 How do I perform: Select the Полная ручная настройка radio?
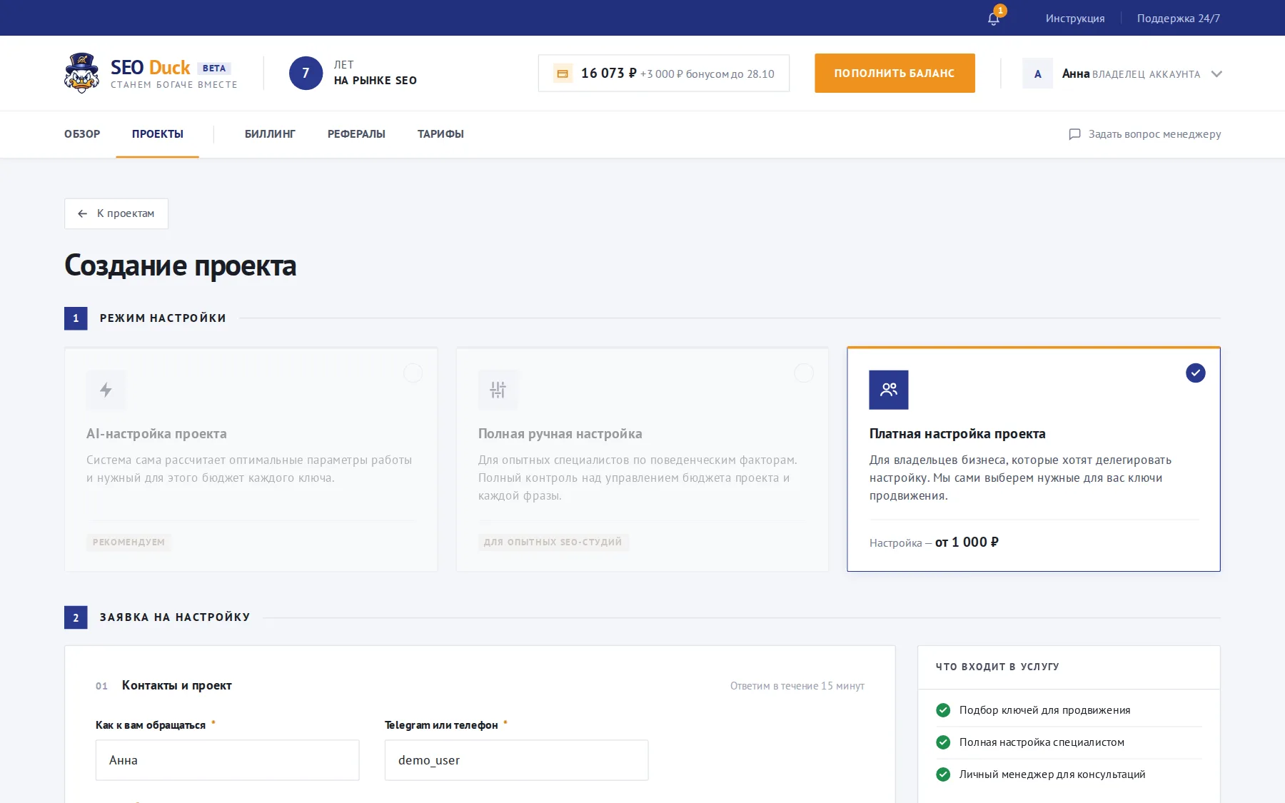804,373
